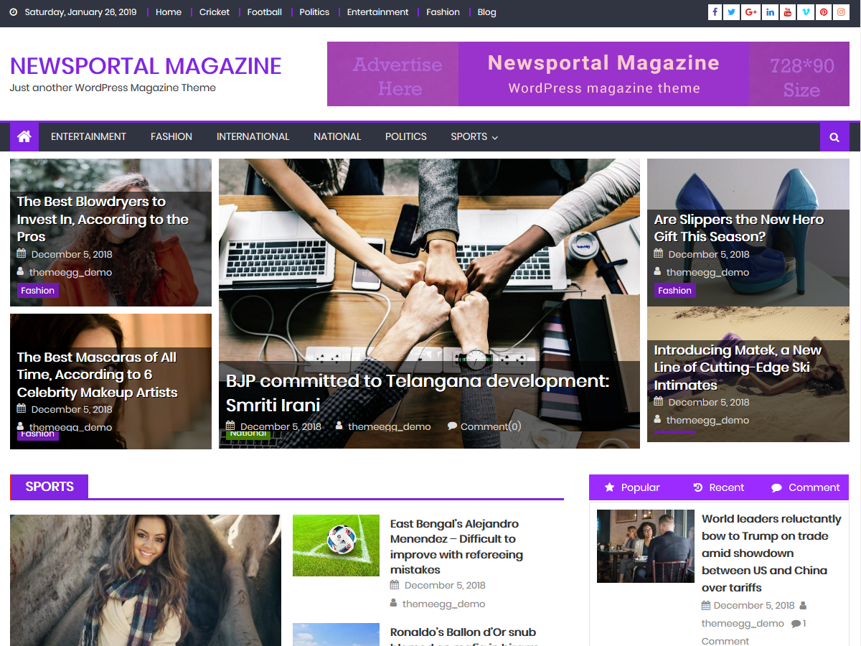Click the Pinterest social icon
Screen dimensions: 861x646
click(x=823, y=12)
